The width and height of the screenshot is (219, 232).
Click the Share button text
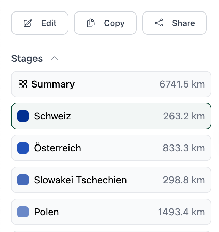(x=184, y=23)
